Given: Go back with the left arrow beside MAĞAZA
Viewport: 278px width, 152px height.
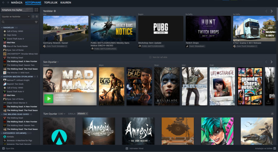Looking at the screenshot, I should (3, 2).
